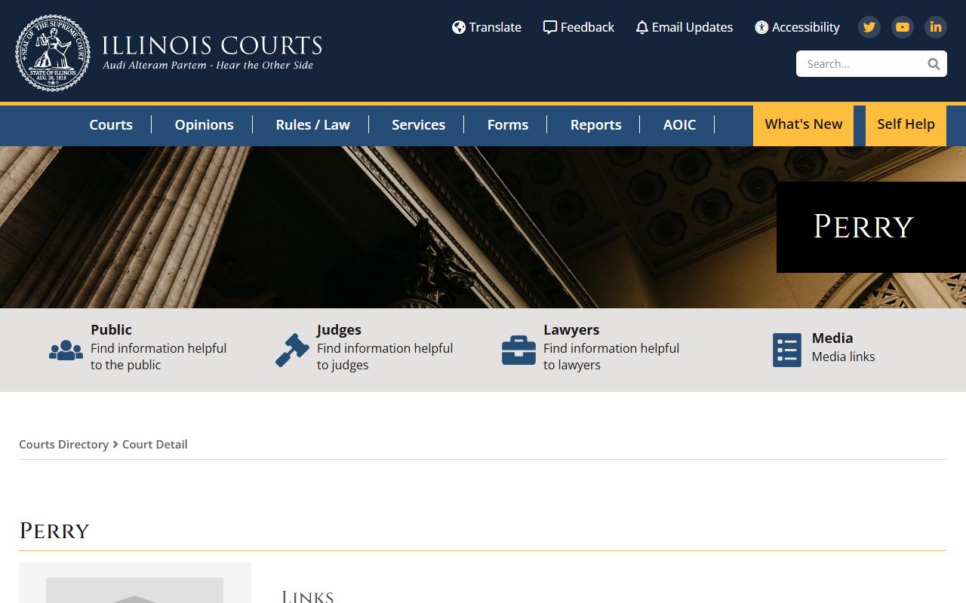The width and height of the screenshot is (966, 603).
Task: Click the What's New button
Action: pos(803,125)
